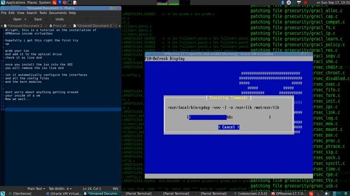Open the Tools menu in Pluma
The width and height of the screenshot is (350, 196).
(x=43, y=13)
